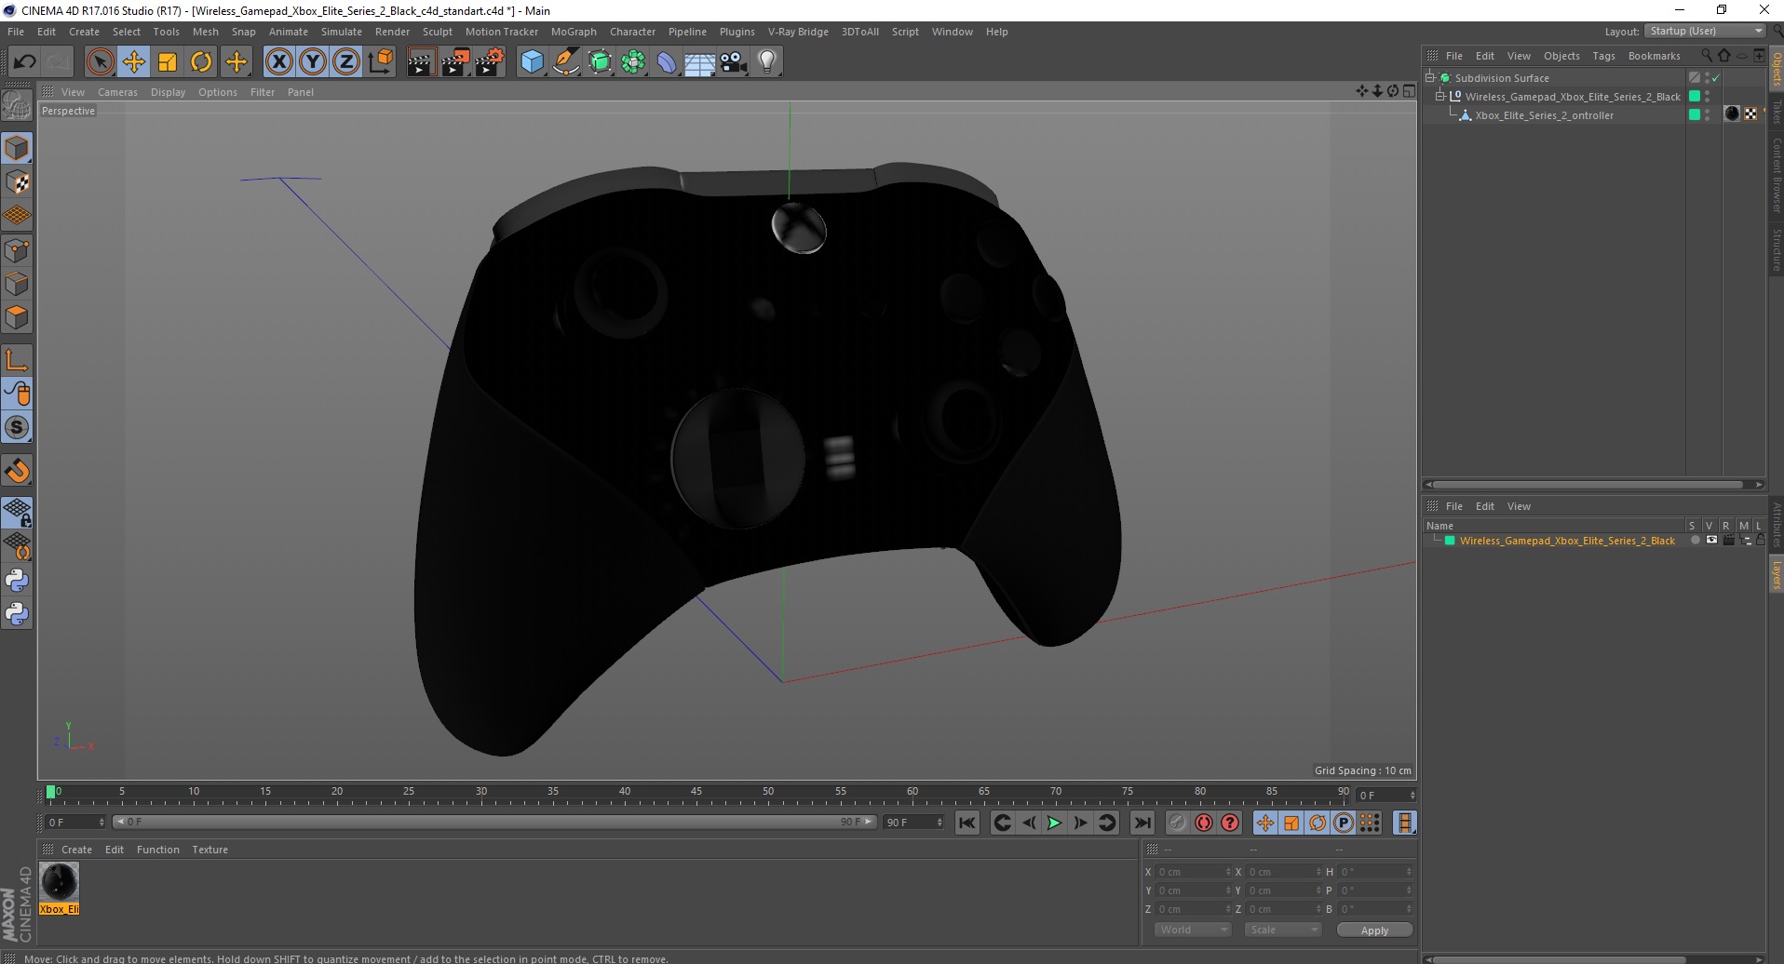
Task: Add a Floor environment object
Action: tap(699, 62)
